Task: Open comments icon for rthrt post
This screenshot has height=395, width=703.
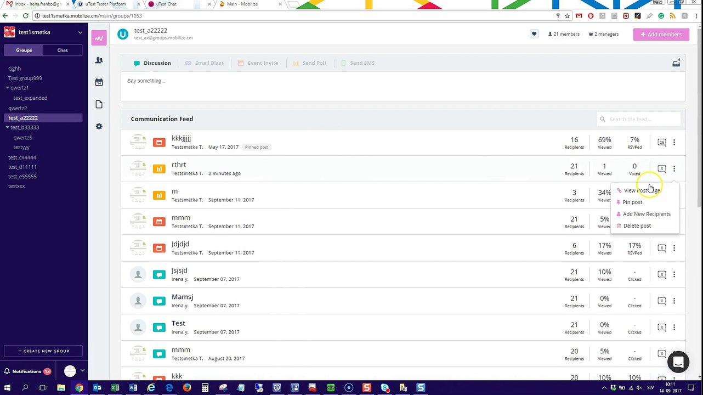Action: 662,168
